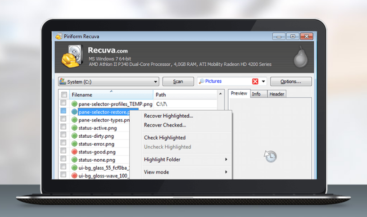367x217 pixels.
Task: Click green status dot for status-none.png
Action: tap(74, 160)
